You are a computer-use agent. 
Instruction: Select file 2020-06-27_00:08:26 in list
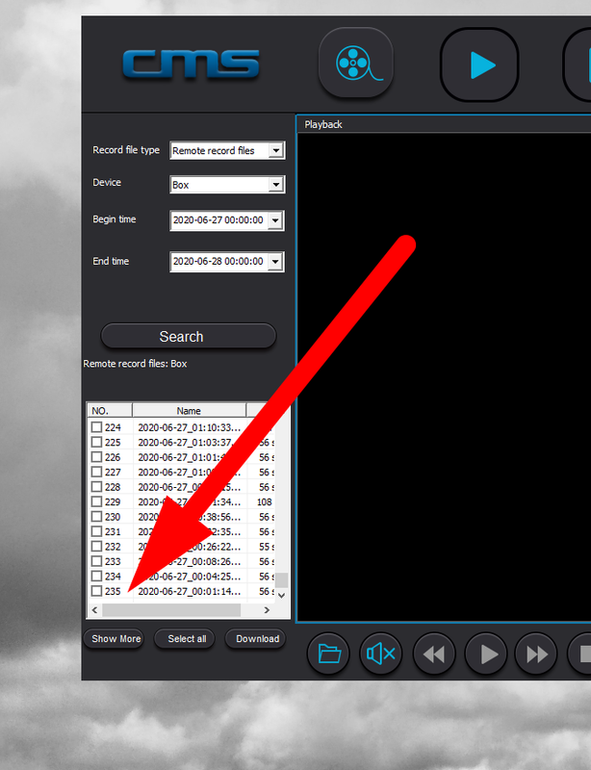190,561
